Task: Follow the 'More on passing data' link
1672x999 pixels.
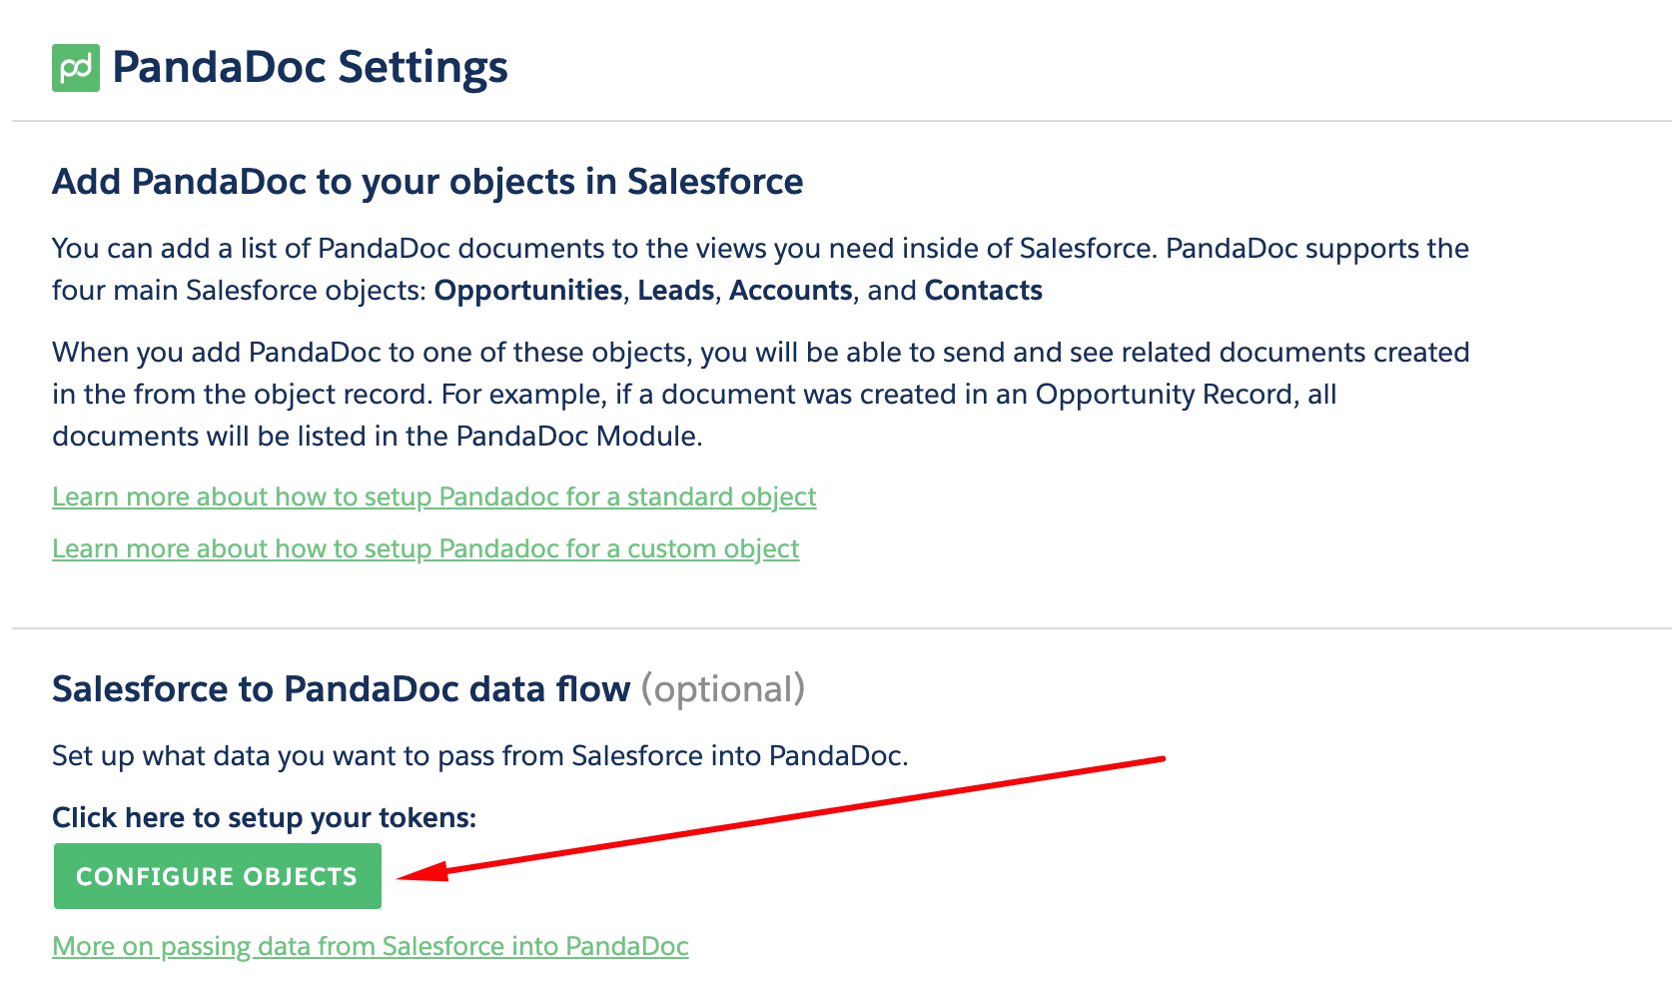Action: pos(371,946)
